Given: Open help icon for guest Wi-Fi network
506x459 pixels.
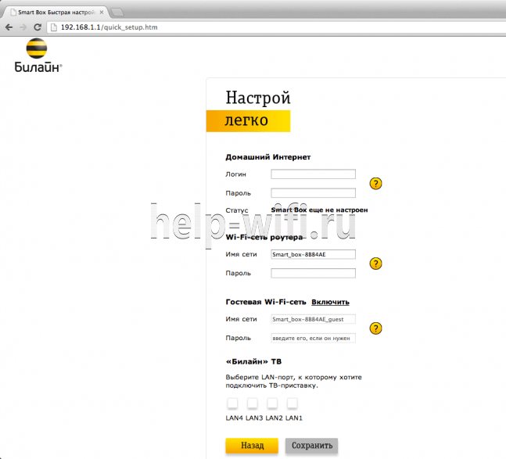Looking at the screenshot, I should point(375,328).
